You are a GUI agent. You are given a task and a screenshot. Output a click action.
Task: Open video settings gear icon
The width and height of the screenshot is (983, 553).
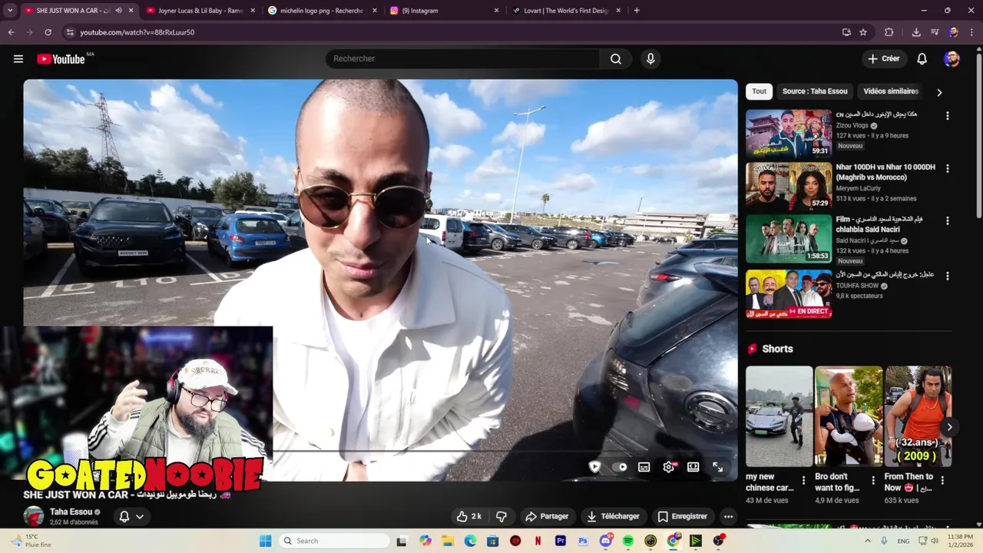(669, 467)
